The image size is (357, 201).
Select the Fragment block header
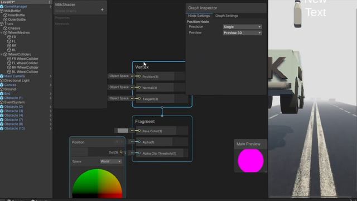(x=145, y=122)
